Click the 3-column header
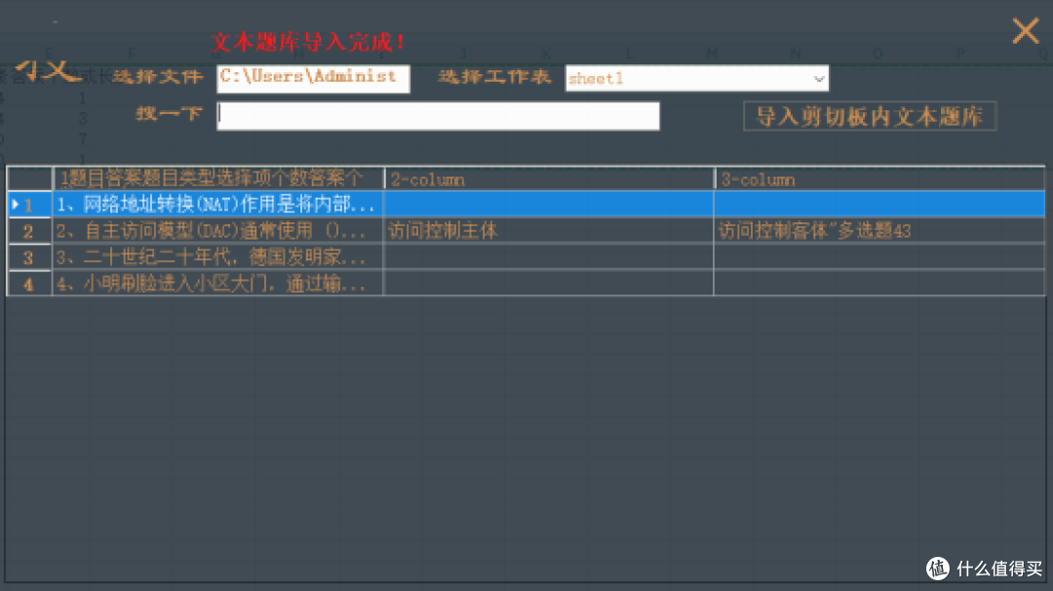 tap(879, 178)
